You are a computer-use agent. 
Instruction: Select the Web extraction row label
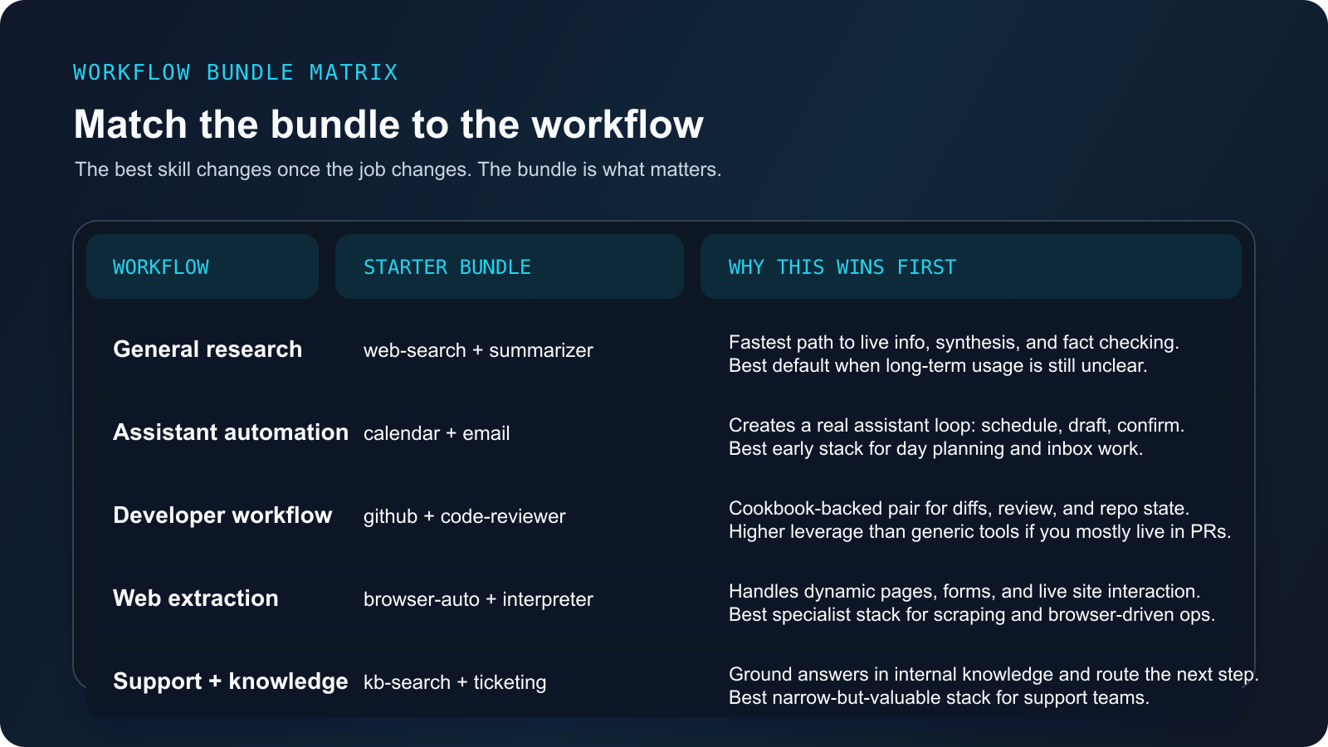pos(195,598)
